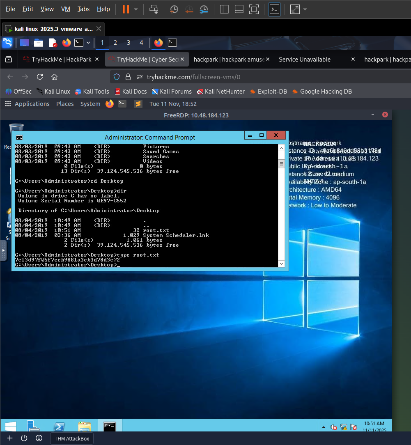
Task: Click the Firefox reload page button
Action: click(40, 77)
